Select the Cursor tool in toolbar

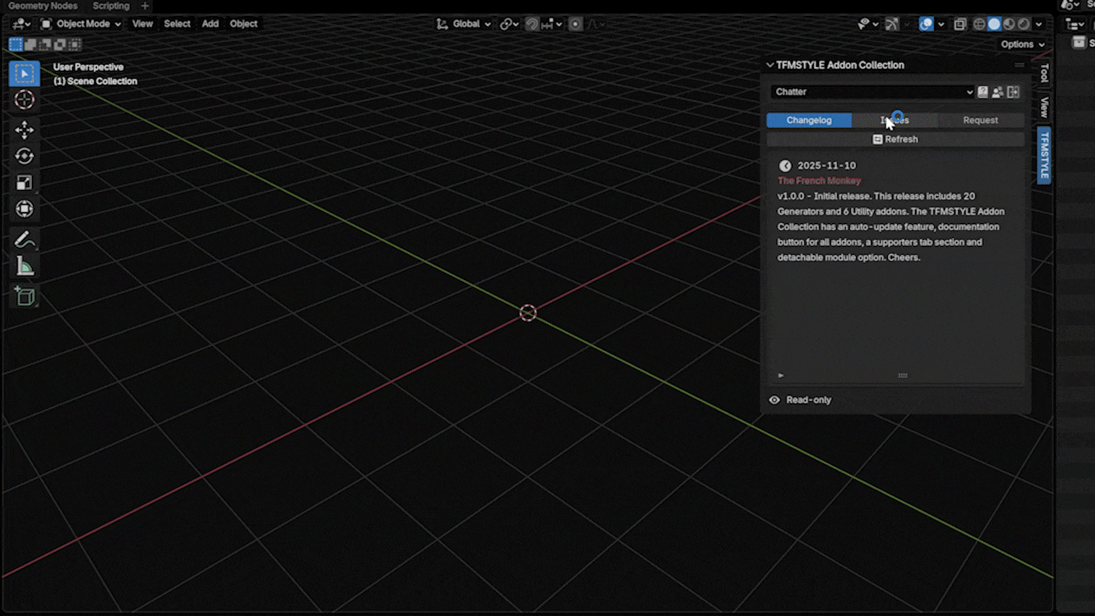point(24,100)
